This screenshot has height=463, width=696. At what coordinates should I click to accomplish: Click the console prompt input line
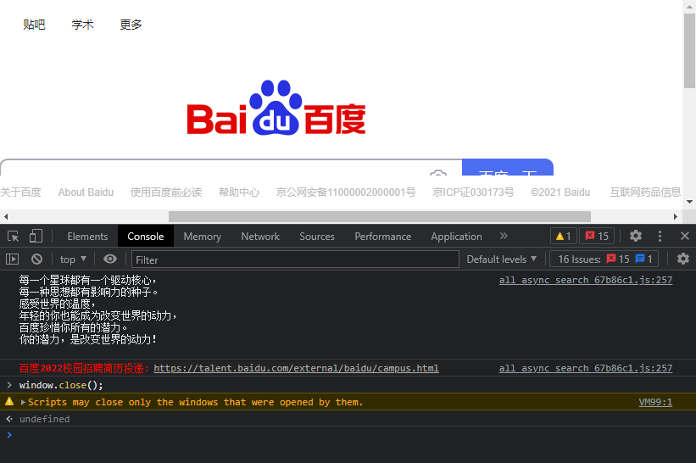tap(348, 435)
